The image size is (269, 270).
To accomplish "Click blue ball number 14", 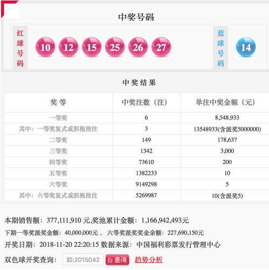I will click(x=246, y=47).
